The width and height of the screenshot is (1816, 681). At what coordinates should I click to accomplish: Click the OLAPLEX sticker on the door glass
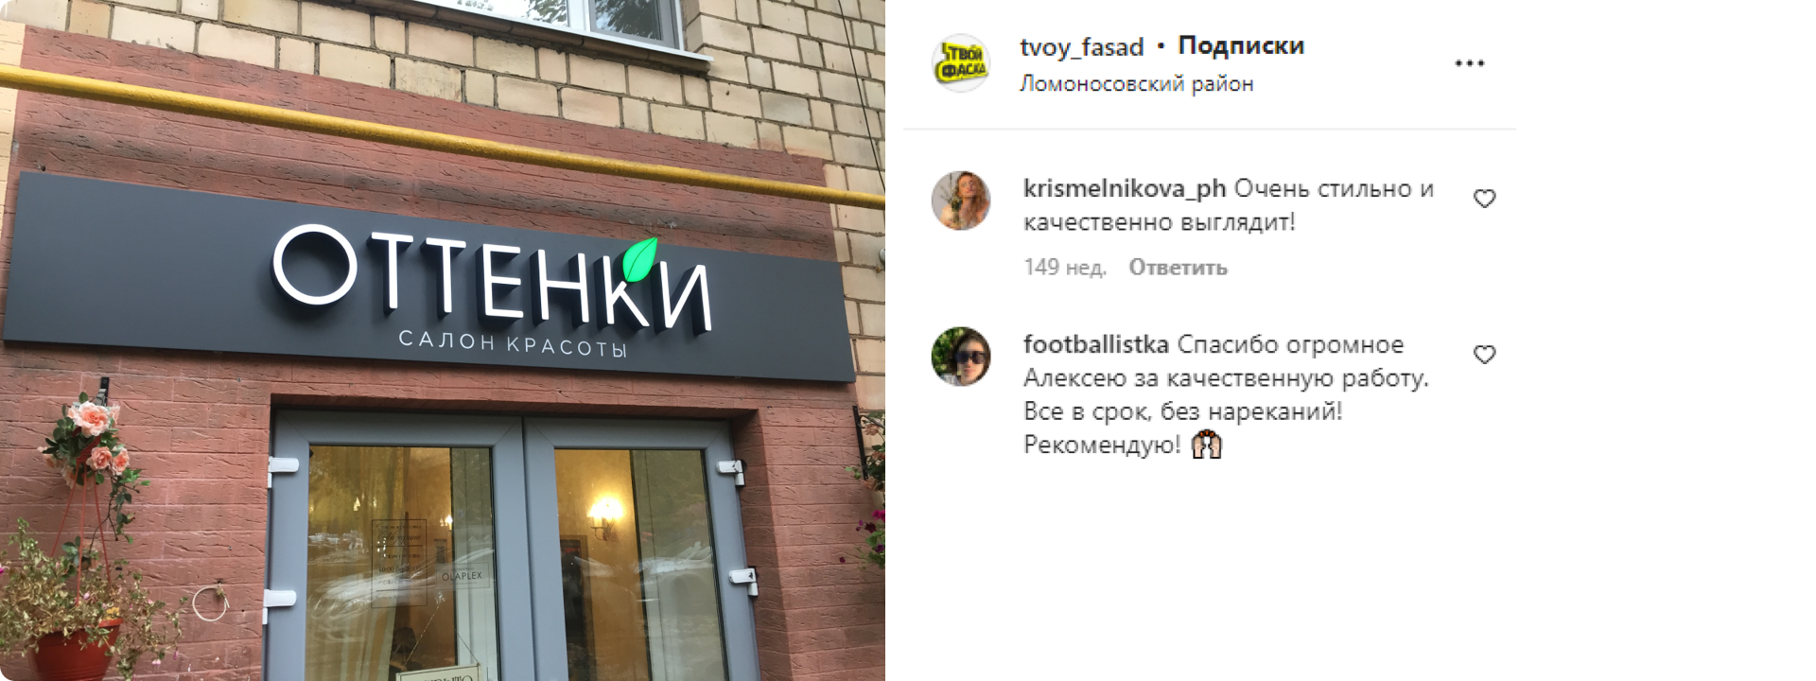(x=462, y=575)
